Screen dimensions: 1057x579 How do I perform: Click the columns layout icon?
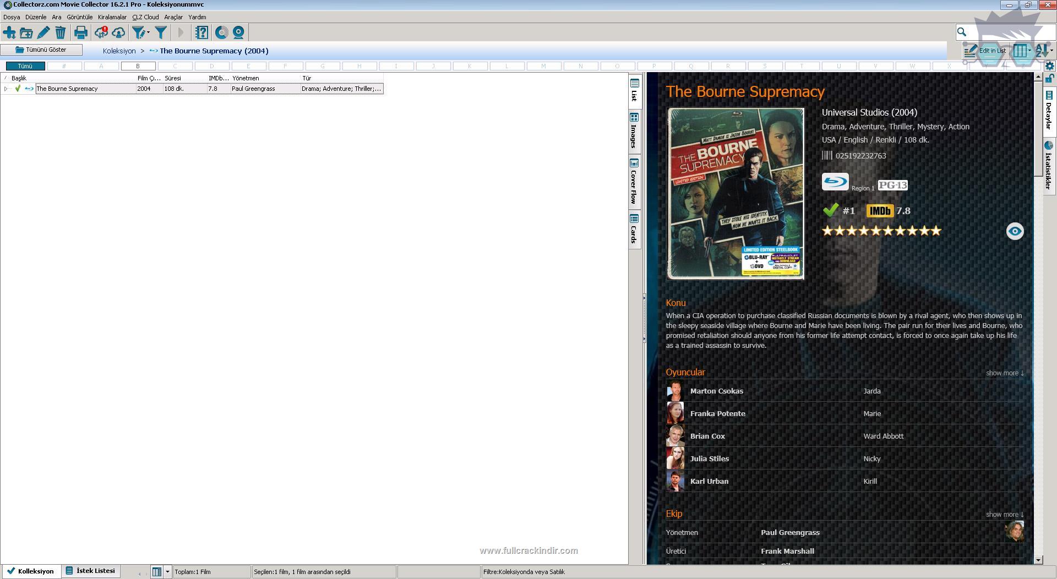coord(1020,51)
